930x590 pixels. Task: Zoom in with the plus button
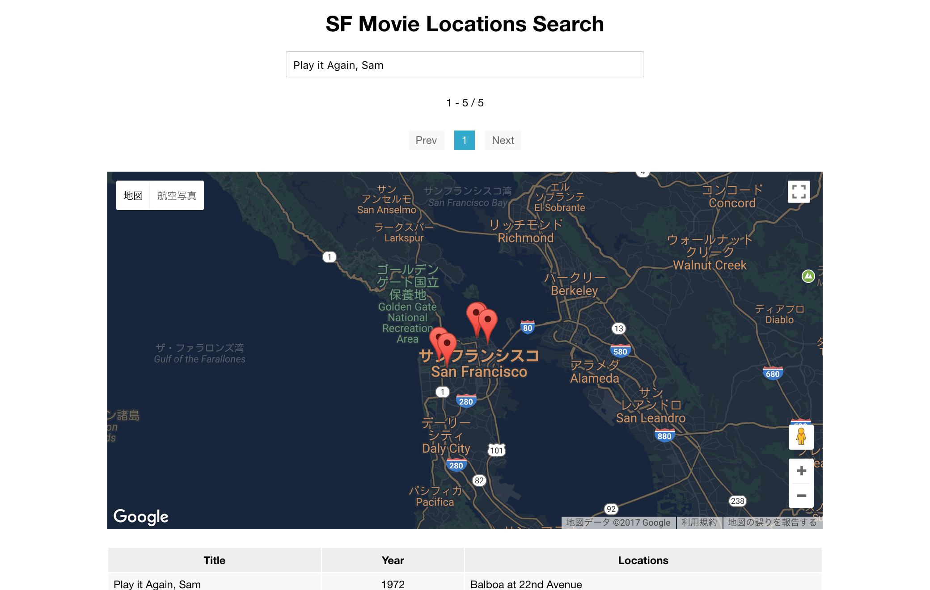point(801,471)
